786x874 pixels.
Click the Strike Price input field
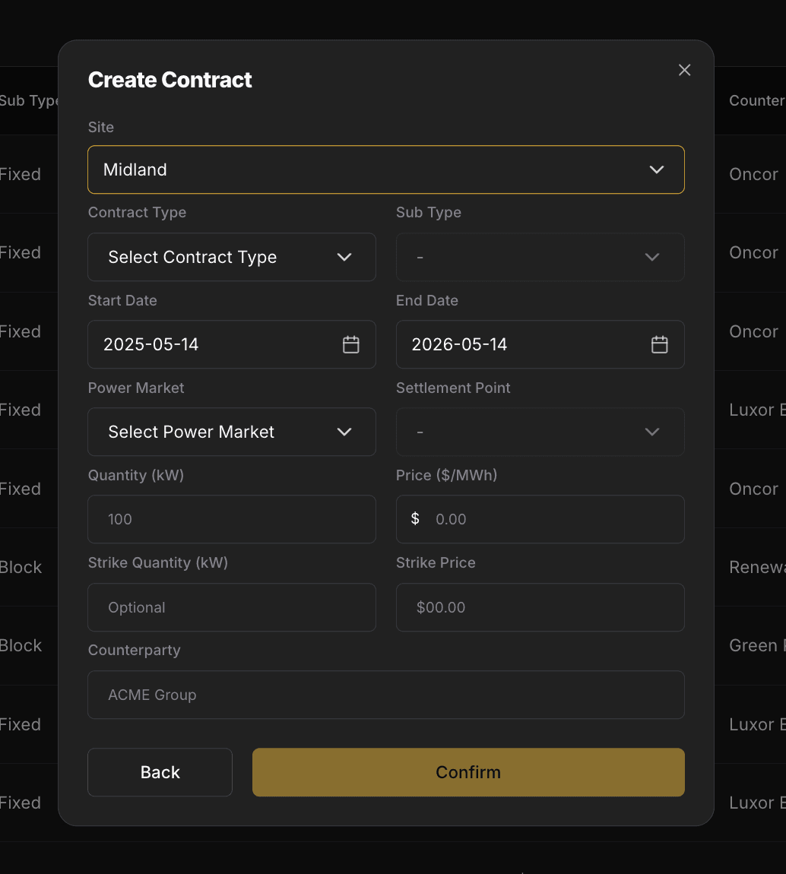point(540,607)
